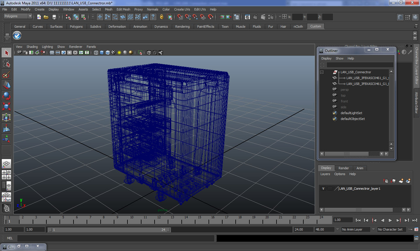
Task: Click select by hierarchy mode icon
Action: click(x=68, y=17)
